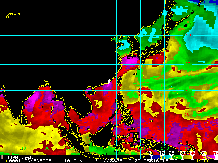The height and width of the screenshot is (163, 218).
Task: Click the longitude label '-150'
Action: click(187, 148)
